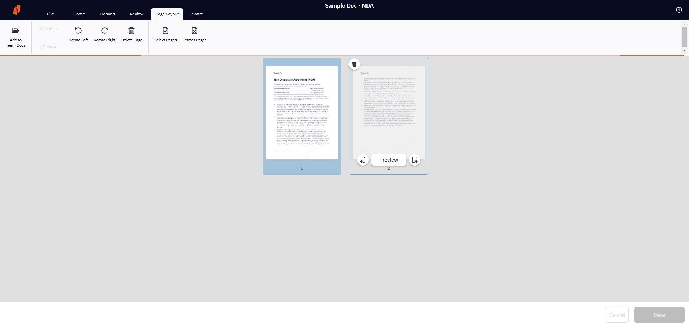This screenshot has width=689, height=326.
Task: Rotate page 2 using the thumbnail rotate icon
Action: [x=362, y=160]
